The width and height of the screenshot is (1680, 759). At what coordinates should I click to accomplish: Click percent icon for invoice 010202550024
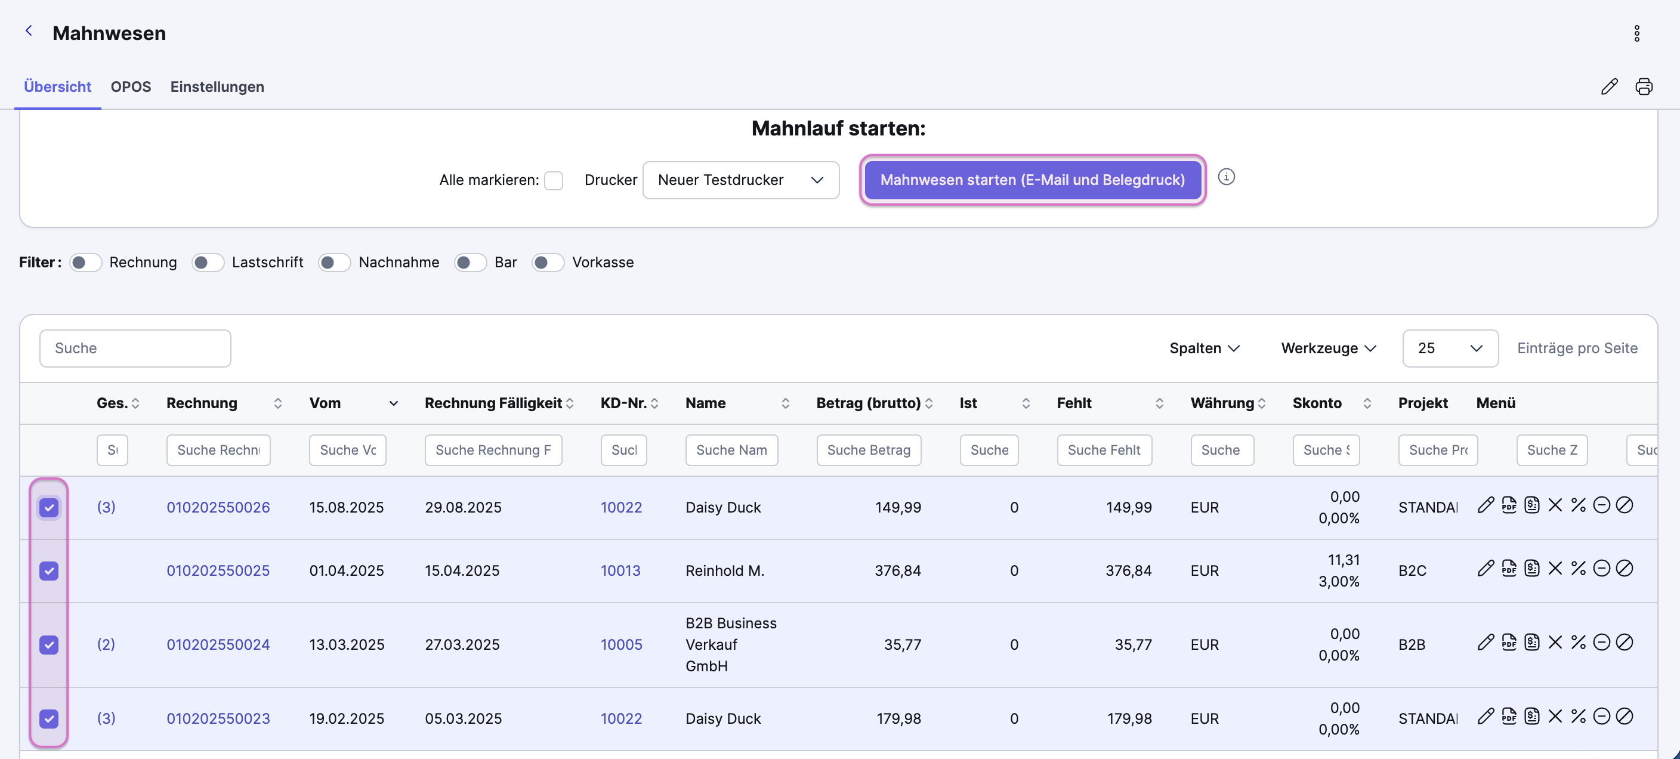tap(1577, 642)
